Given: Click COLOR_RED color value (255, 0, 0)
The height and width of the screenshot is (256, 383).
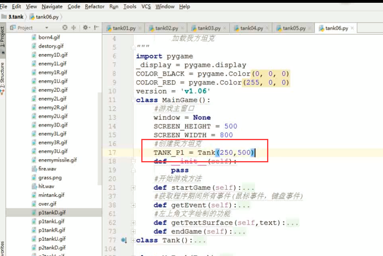Looking at the screenshot, I should [x=266, y=83].
